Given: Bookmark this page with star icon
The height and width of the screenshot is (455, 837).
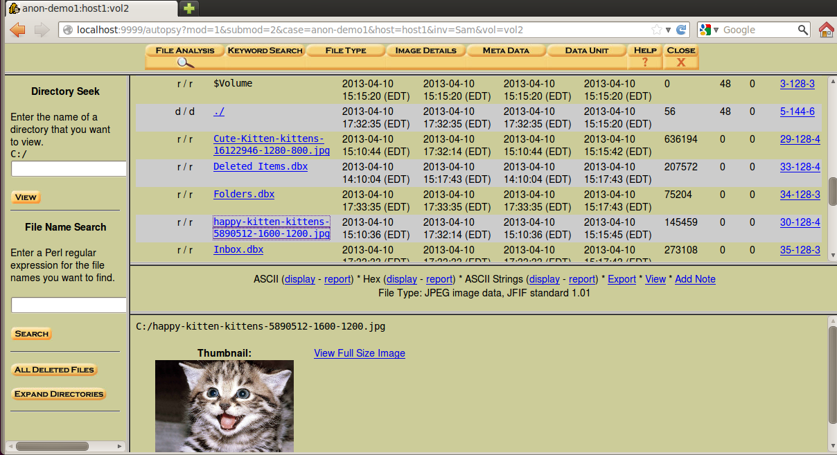Looking at the screenshot, I should pos(657,30).
